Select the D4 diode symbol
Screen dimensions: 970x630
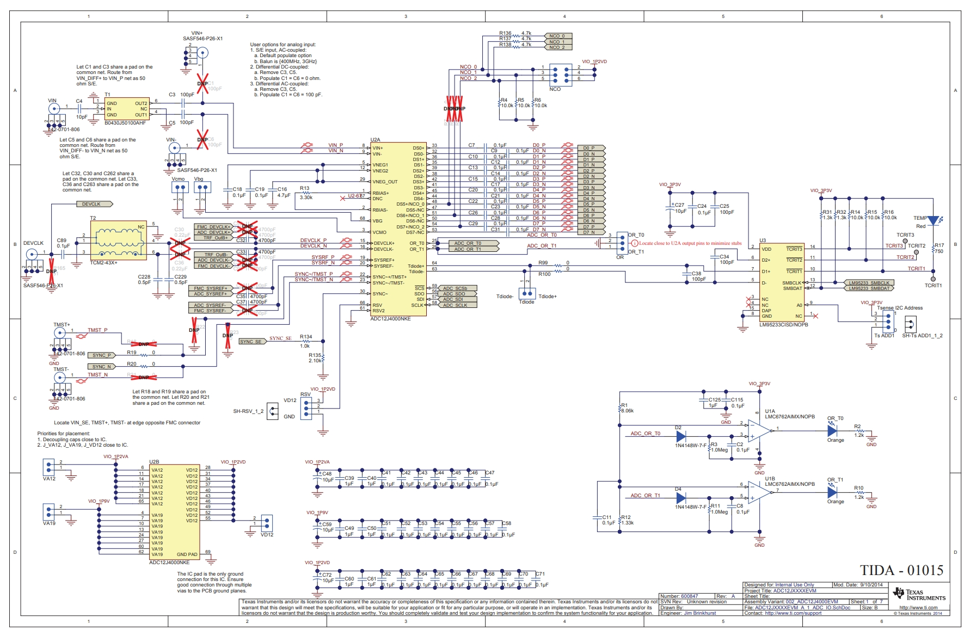point(680,498)
